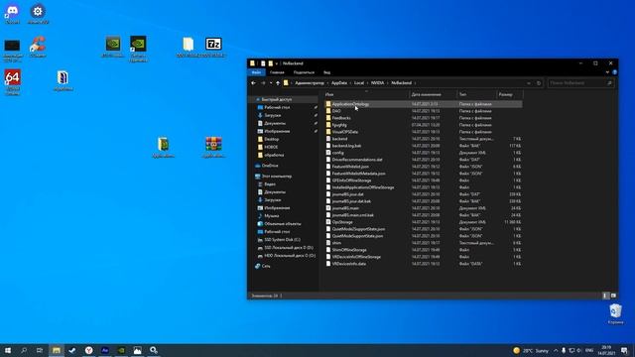Screen dimensions: 635x357
Task: Select the NVIDIA shortcut icon with arrow overlay
Action: coord(139,49)
